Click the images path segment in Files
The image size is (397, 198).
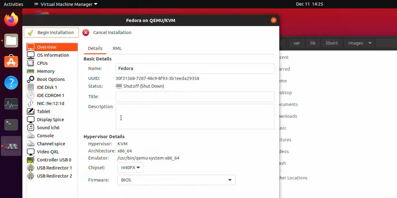point(355,43)
